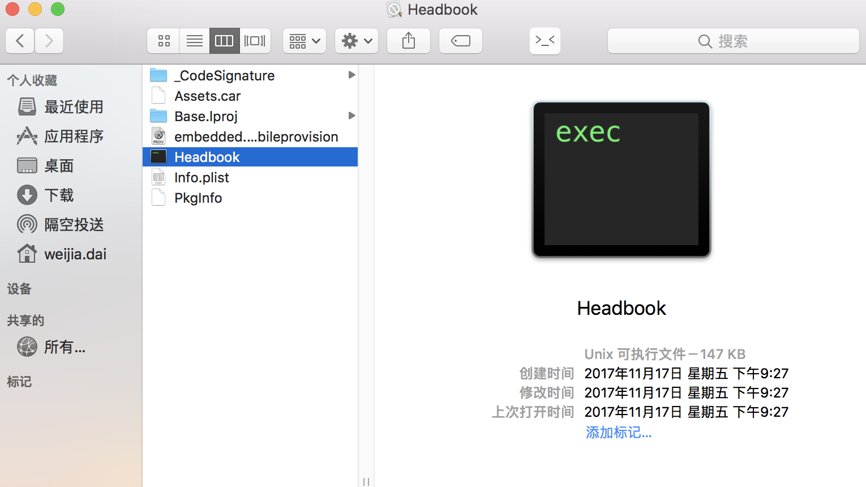This screenshot has height=487, width=866.
Task: Click the exec preview thumbnail
Action: coord(621,180)
